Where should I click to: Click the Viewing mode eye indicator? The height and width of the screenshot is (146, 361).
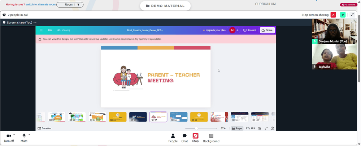[64, 30]
